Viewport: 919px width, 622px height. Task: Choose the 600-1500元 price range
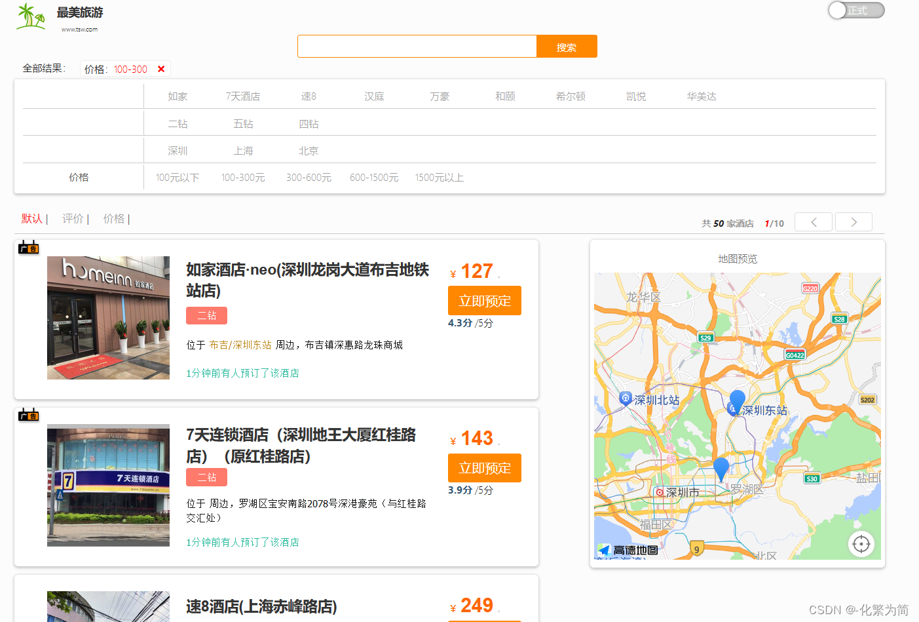[374, 178]
